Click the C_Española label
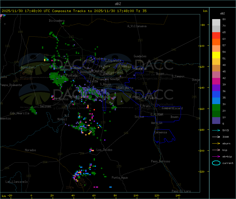The width and height of the screenshot is (236, 199). (x=113, y=61)
